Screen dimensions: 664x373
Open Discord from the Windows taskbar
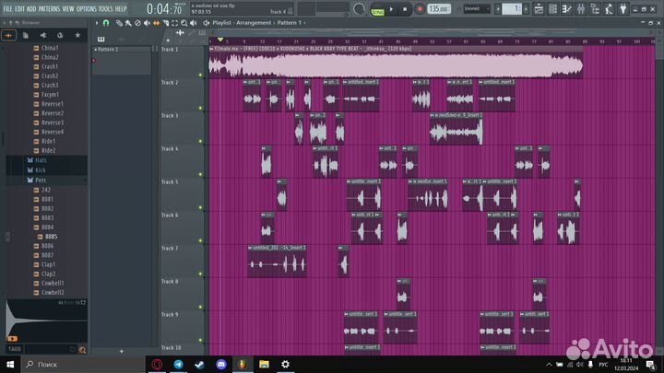point(220,365)
